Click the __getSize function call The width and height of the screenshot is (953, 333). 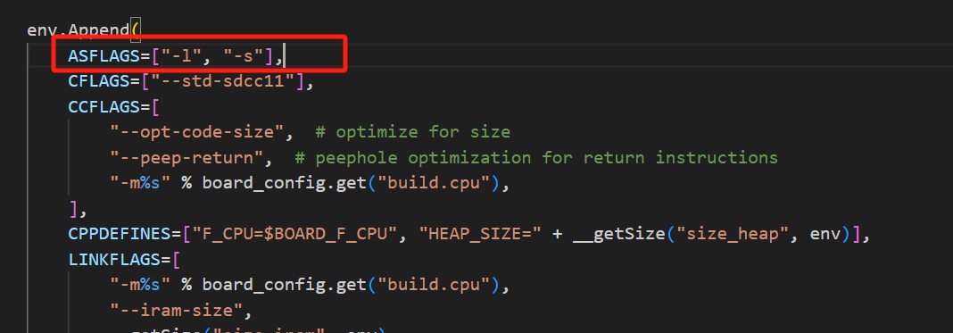[x=618, y=233]
